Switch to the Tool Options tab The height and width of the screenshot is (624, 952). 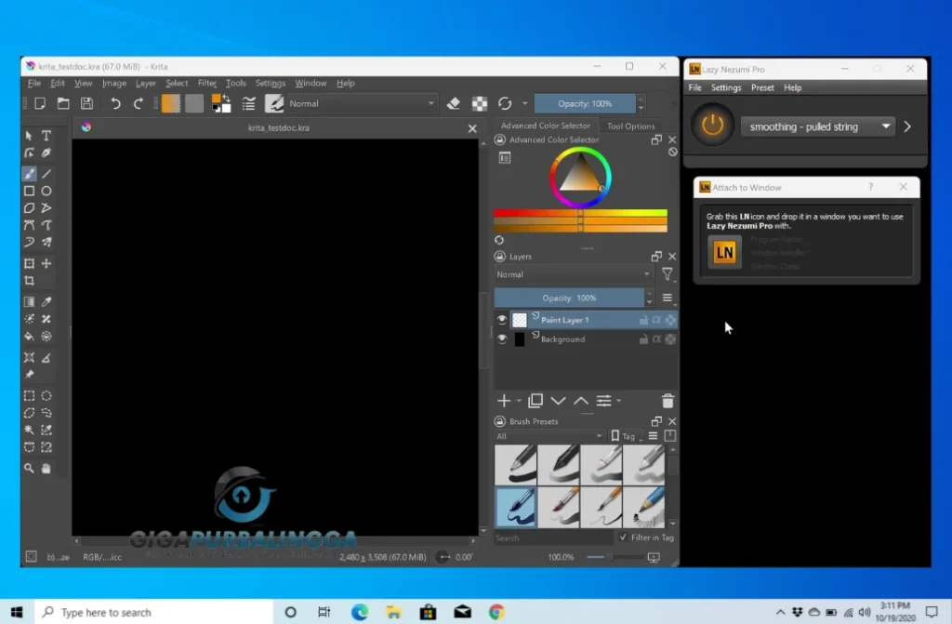pos(630,126)
